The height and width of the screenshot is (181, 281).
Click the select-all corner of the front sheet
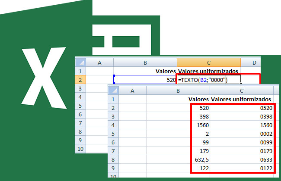coord(113,90)
